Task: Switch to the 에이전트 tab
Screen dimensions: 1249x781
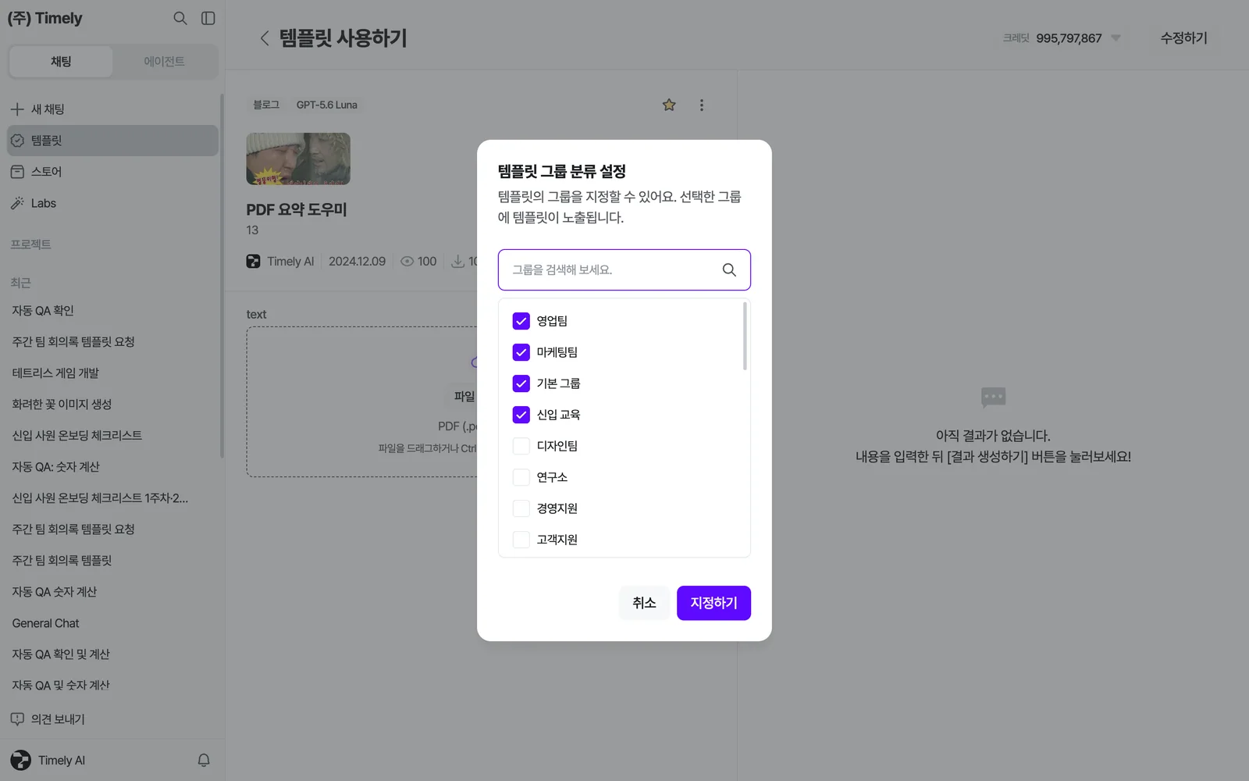Action: (x=164, y=62)
